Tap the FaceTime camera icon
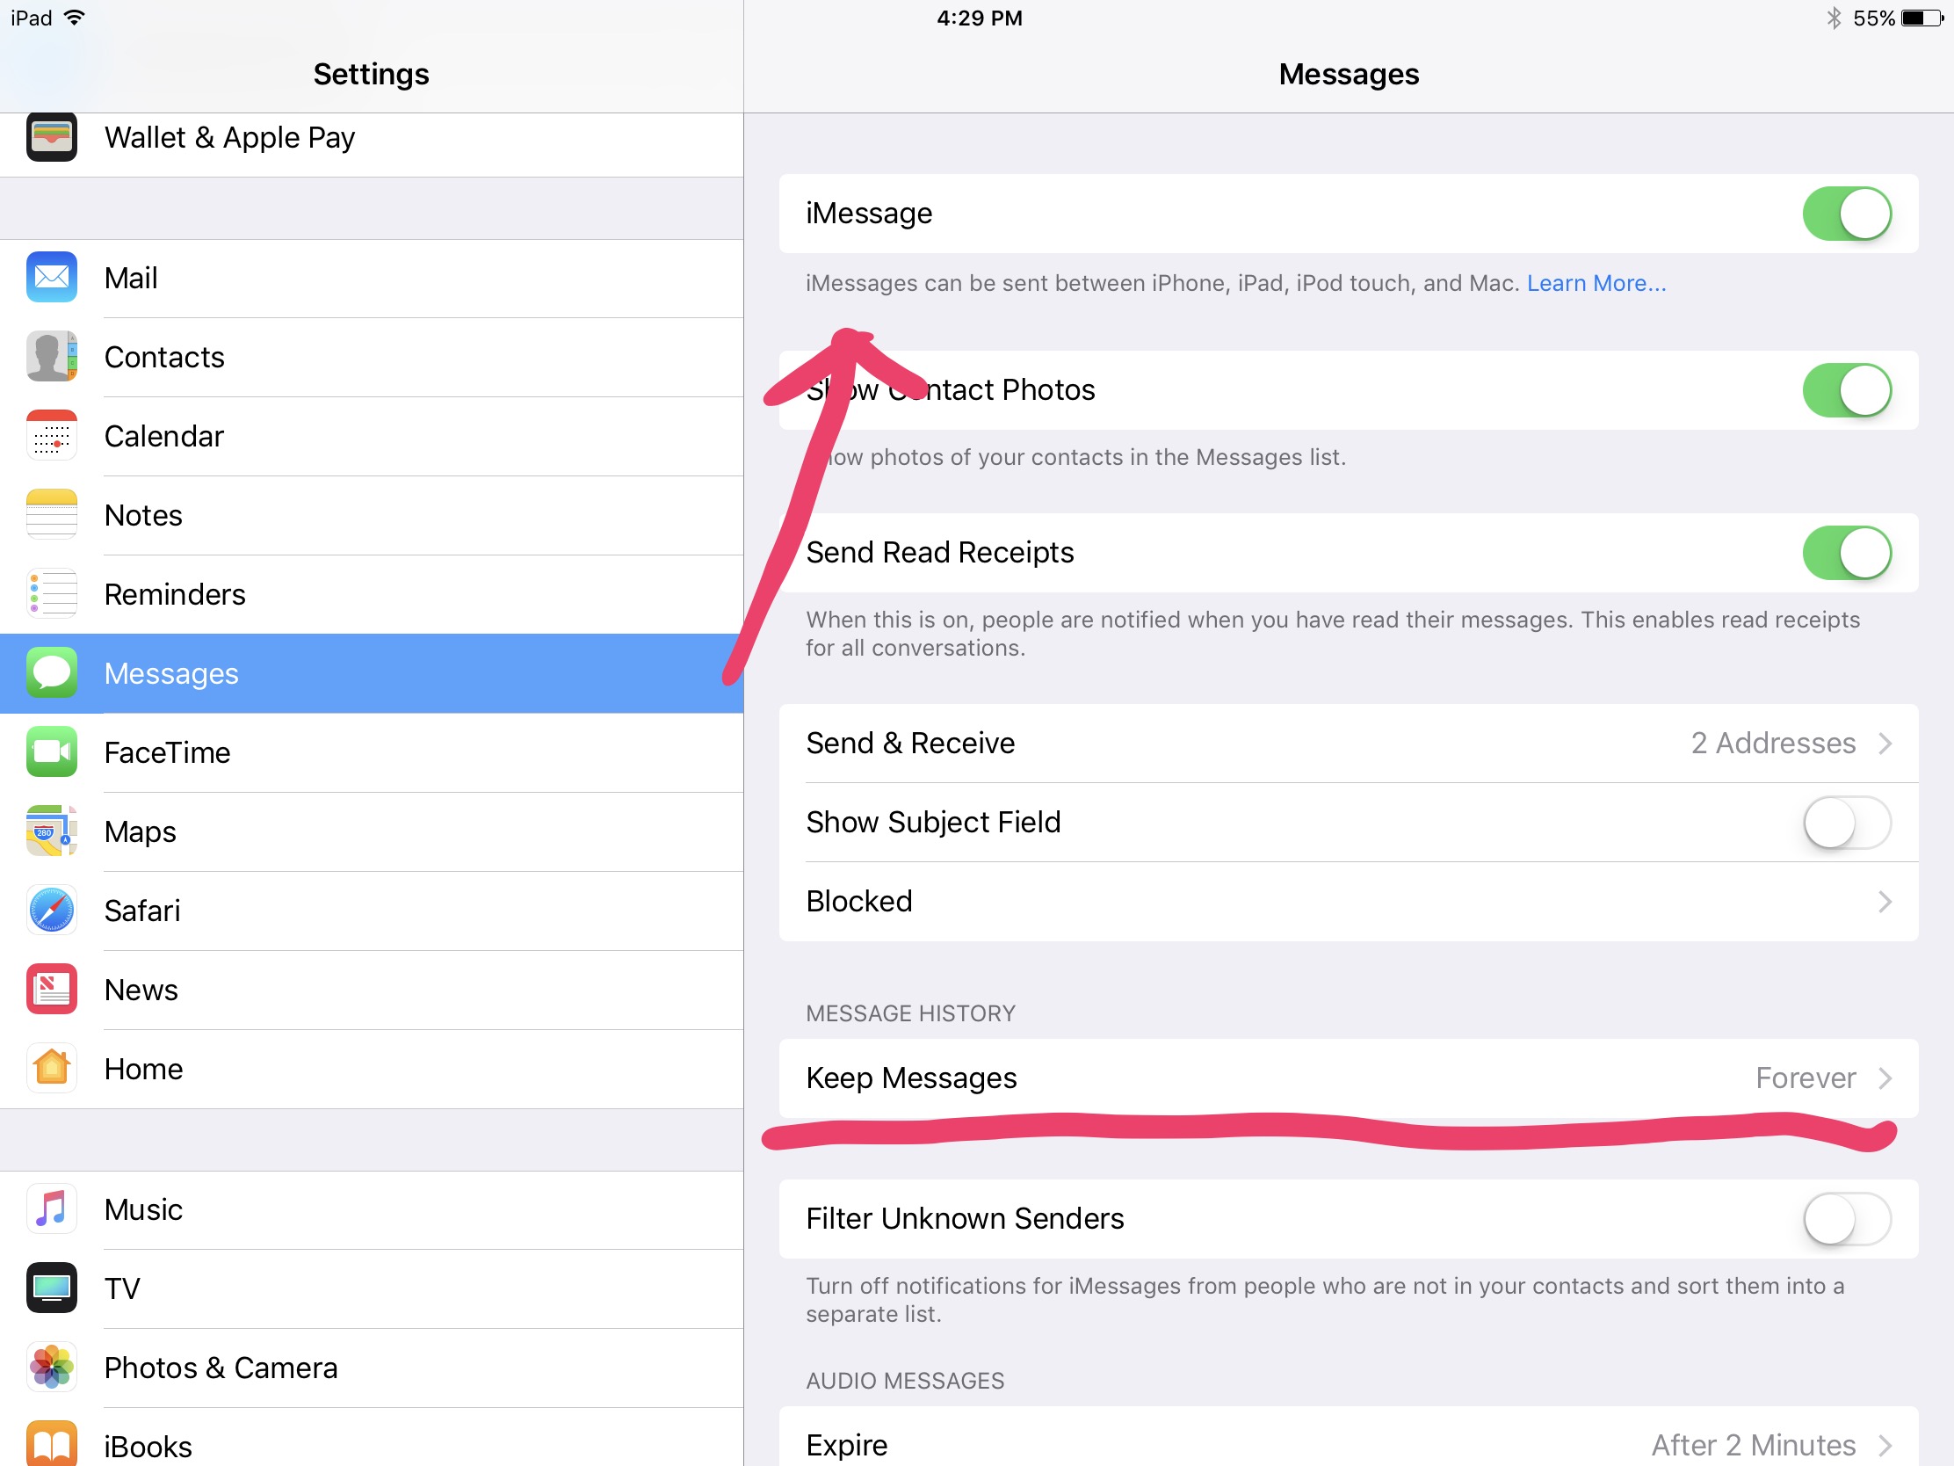 pyautogui.click(x=51, y=752)
